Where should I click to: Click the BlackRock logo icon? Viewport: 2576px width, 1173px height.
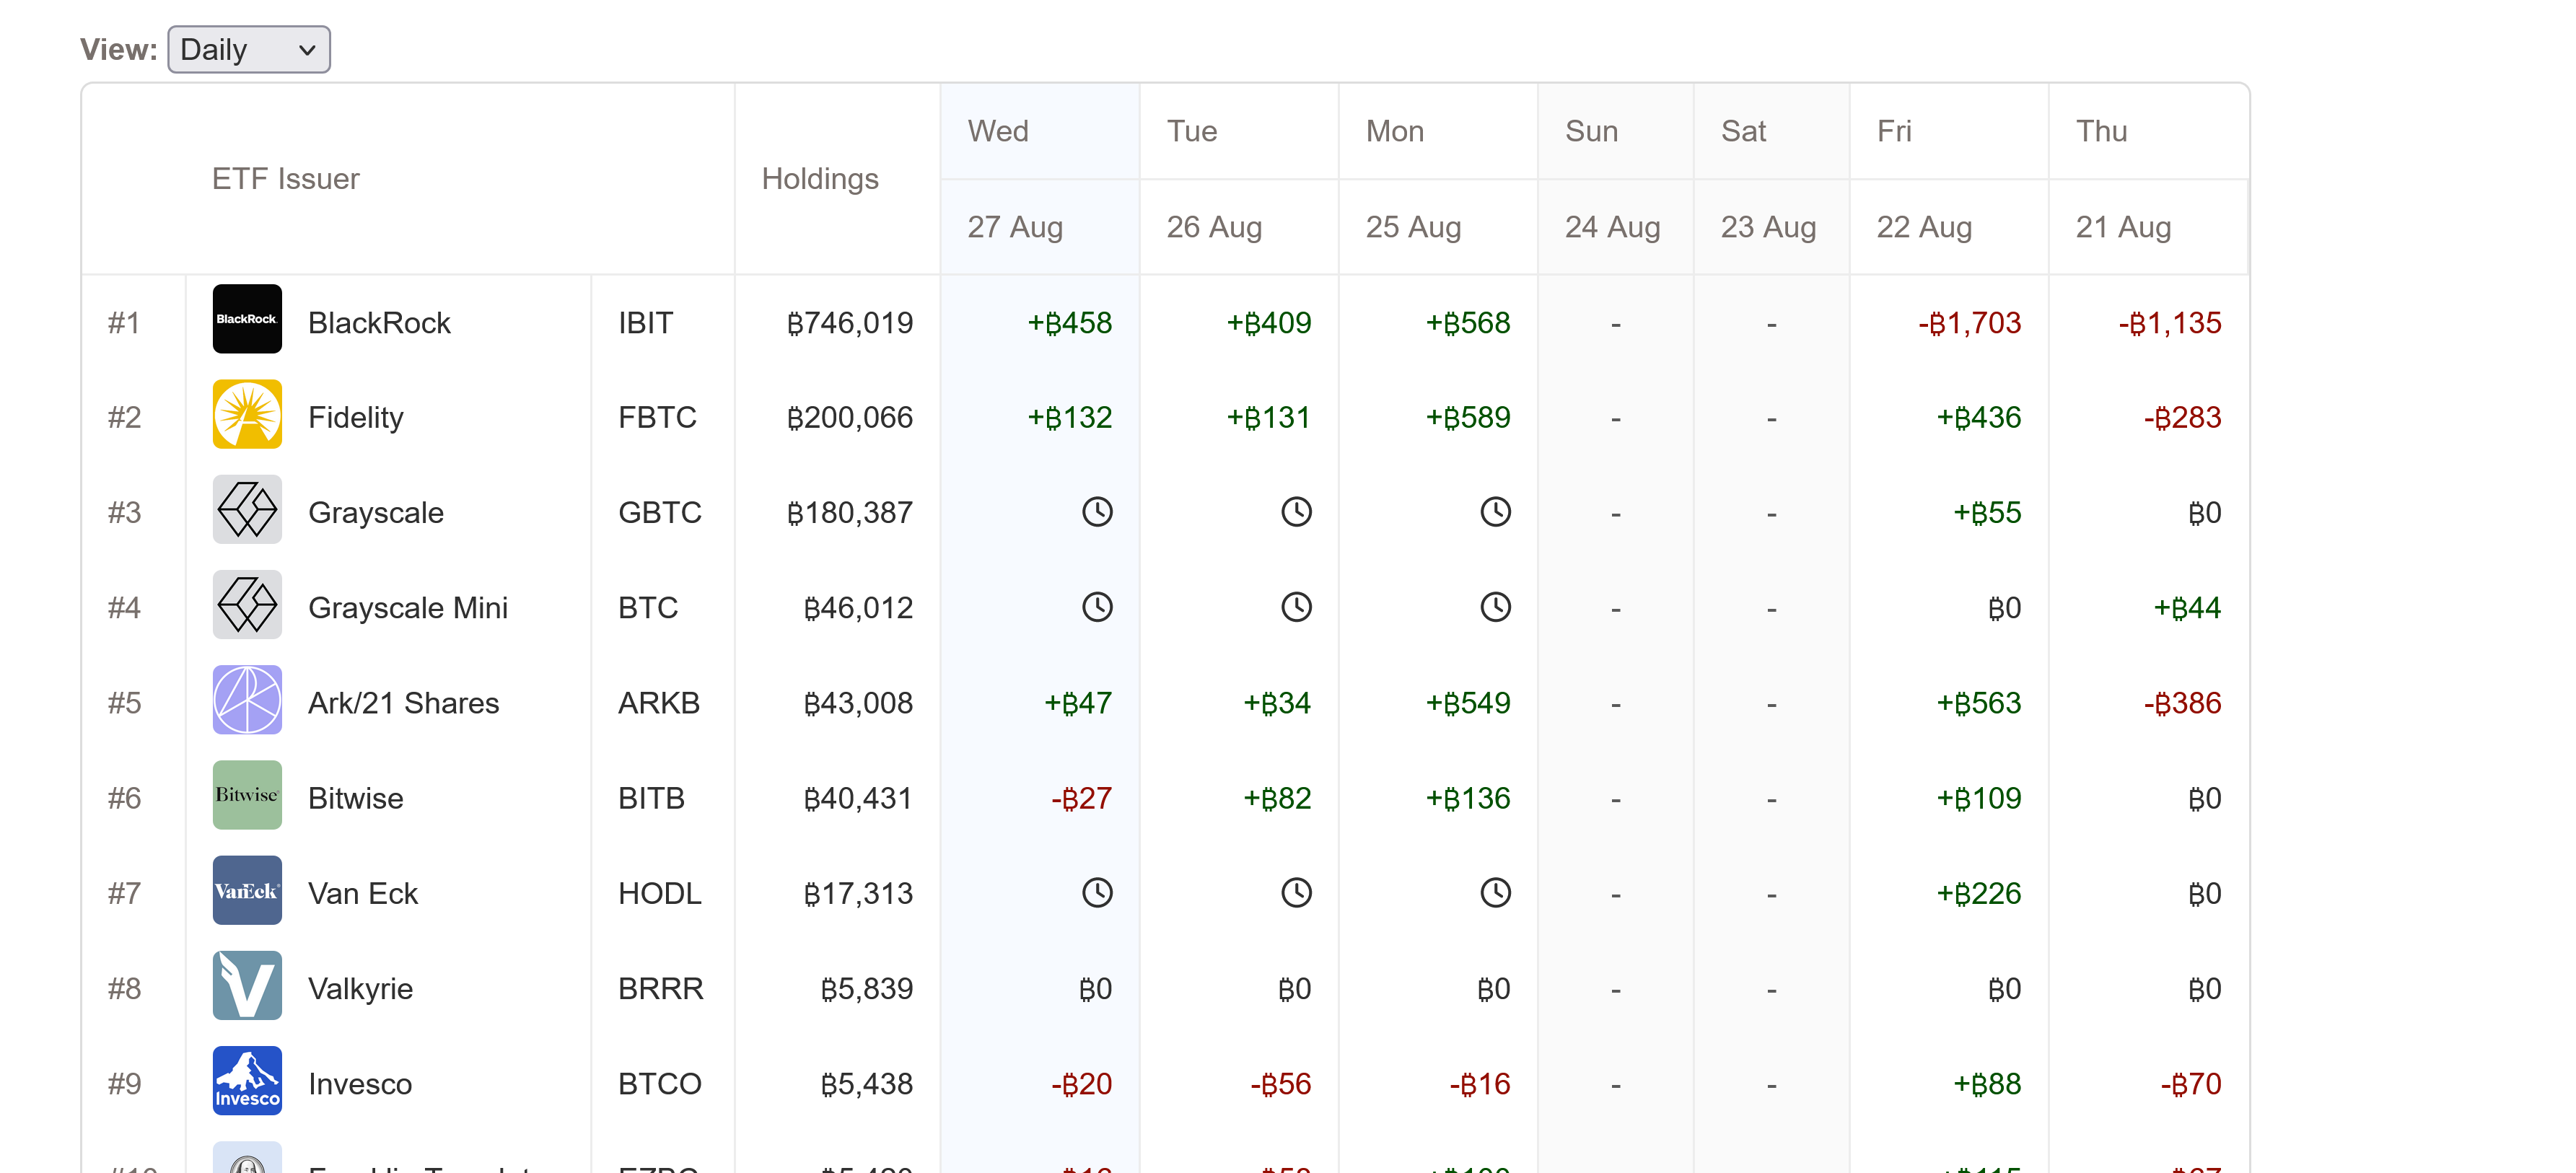[x=247, y=319]
